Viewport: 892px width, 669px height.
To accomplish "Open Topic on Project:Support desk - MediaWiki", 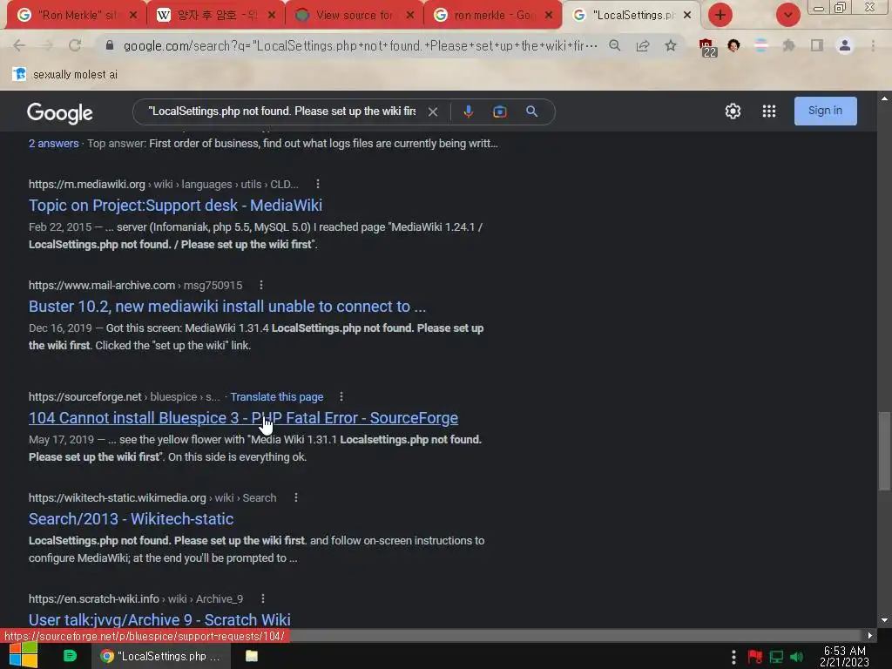I will tap(175, 206).
